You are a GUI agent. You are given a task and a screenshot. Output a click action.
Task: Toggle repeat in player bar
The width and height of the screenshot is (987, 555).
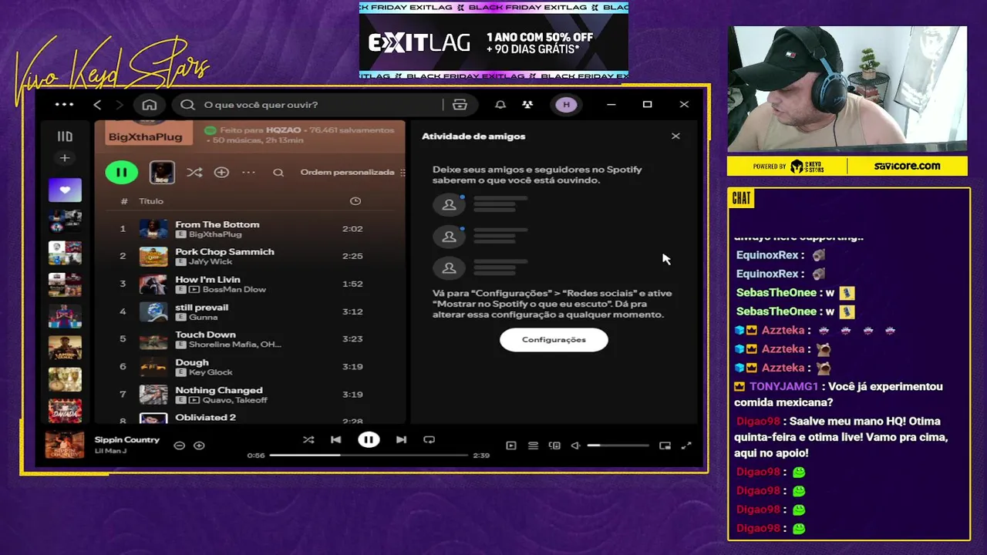(429, 440)
